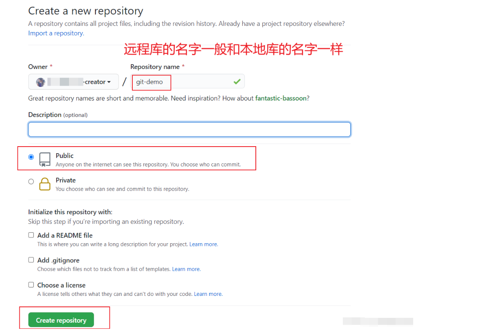
Task: Click the Add a README file label
Action: pyautogui.click(x=65, y=235)
